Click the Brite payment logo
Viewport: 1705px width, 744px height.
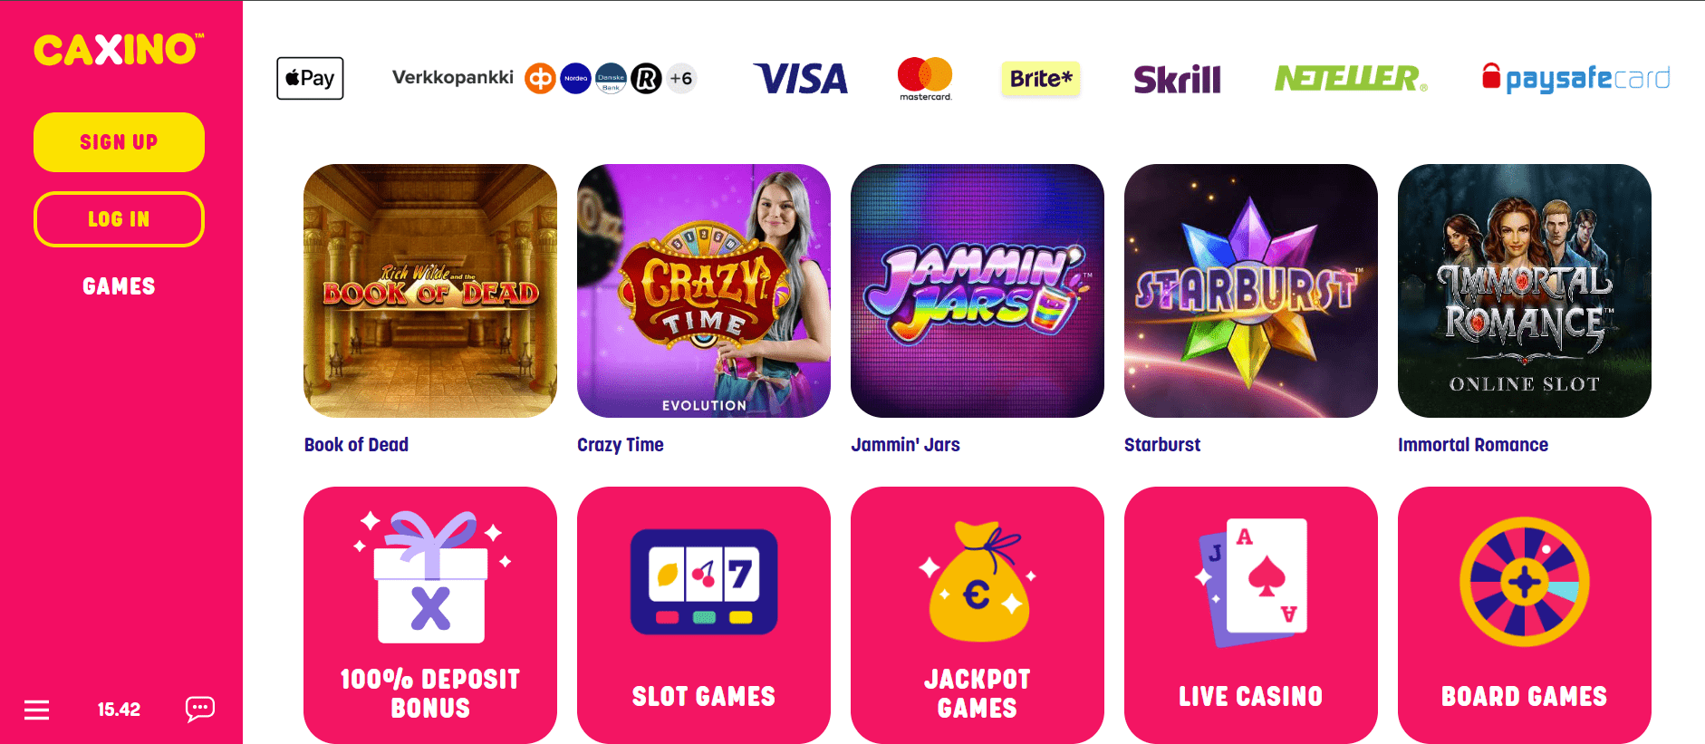pos(1041,79)
